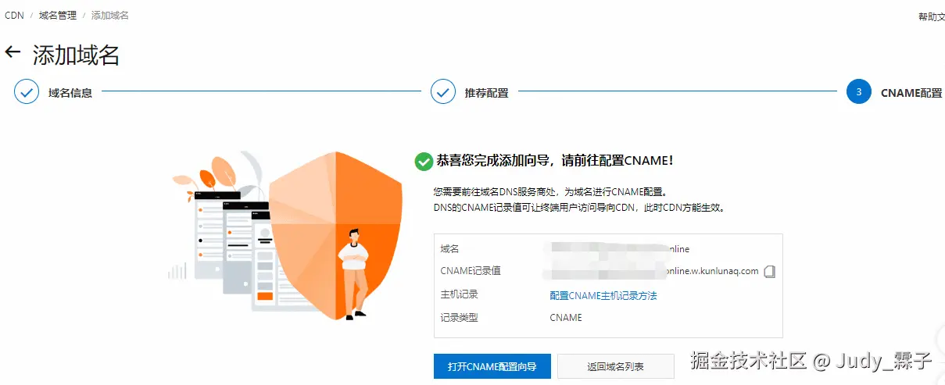The width and height of the screenshot is (945, 385).
Task: Copy the CNAME record value
Action: click(x=770, y=271)
